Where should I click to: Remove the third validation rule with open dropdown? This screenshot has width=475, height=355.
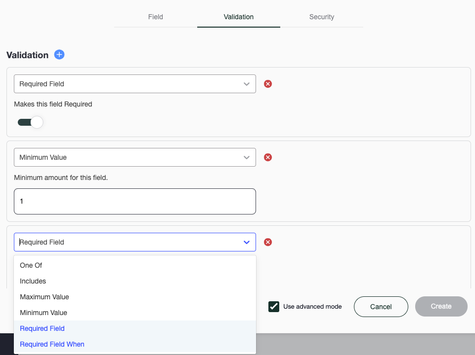point(268,242)
